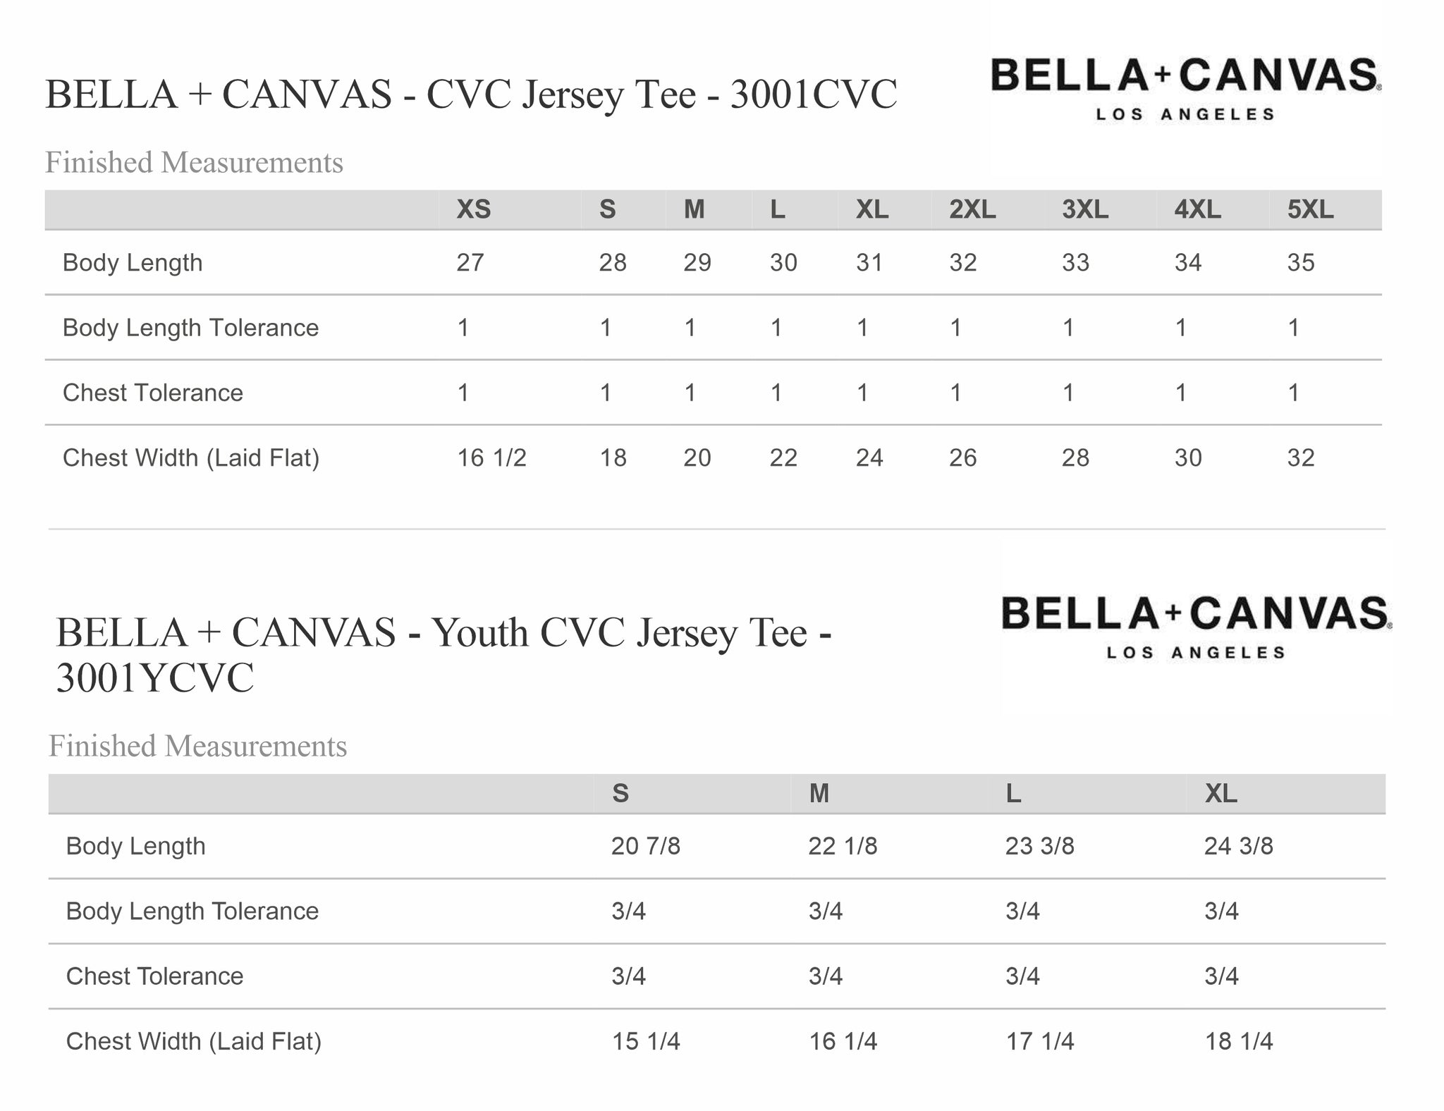Screen dimensions: 1444x1111
Task: Click the adult Chest Width (Laid Flat) label
Action: [191, 458]
